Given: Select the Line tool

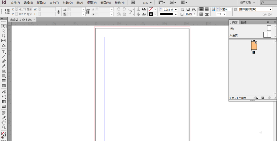Looking at the screenshot, I should pyautogui.click(x=4, y=57).
